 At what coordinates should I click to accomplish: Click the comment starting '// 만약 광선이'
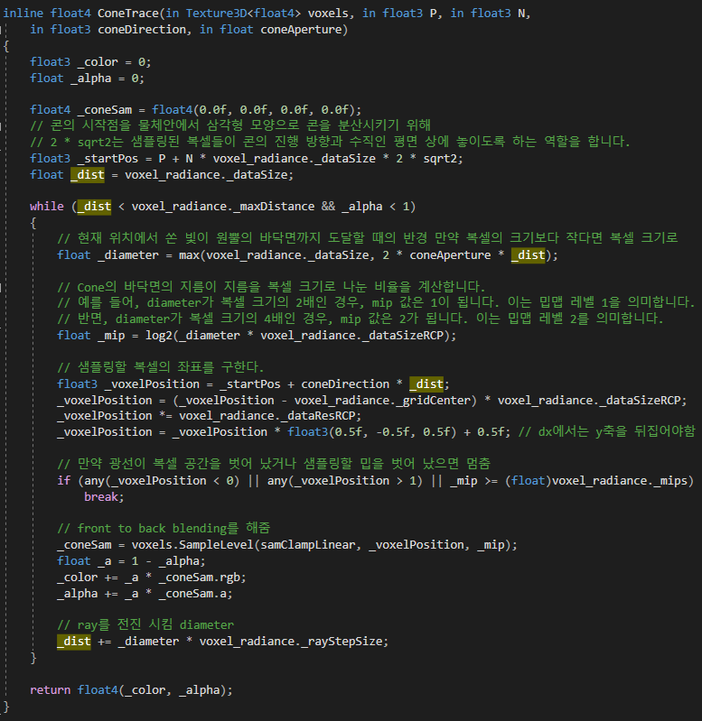(274, 464)
